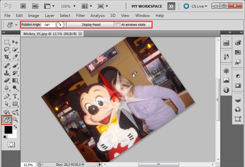Open the Info panel icon
This screenshot has height=167, width=245.
pos(226,90)
